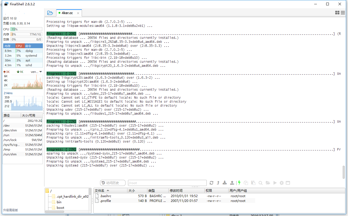Click the open folder icon in file toolbar

coord(268,183)
